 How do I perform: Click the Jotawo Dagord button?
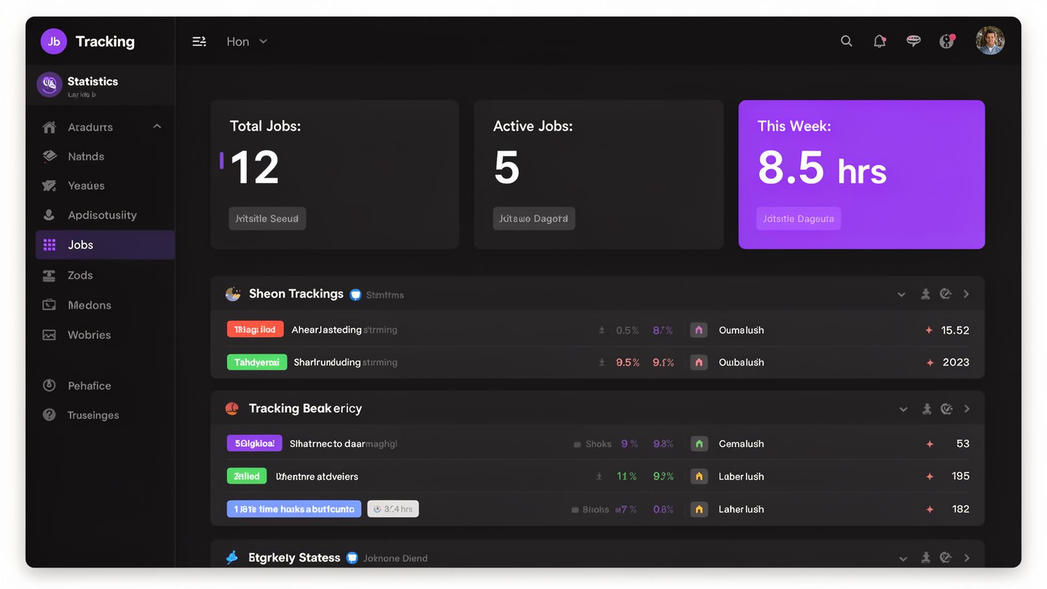534,219
